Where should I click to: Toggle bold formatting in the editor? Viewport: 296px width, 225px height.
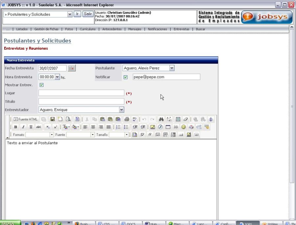[15, 127]
